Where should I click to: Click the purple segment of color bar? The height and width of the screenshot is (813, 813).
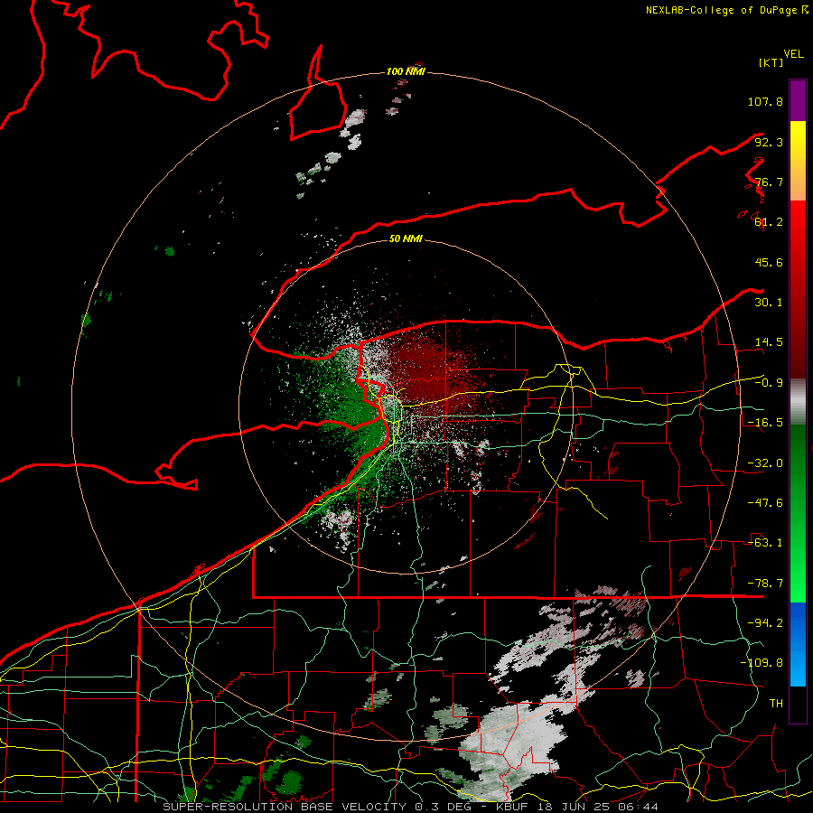(x=798, y=100)
